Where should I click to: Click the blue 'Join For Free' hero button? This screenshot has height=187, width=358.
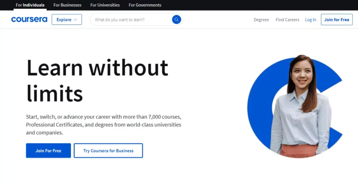point(48,150)
